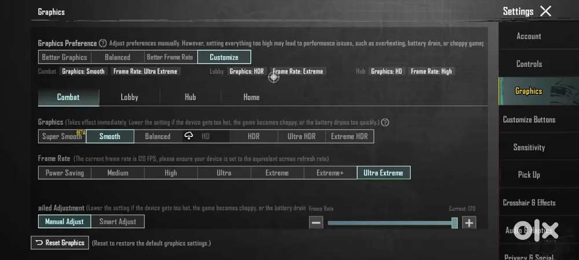Choose Ultra Extreme frame rate
The width and height of the screenshot is (579, 260).
click(383, 173)
